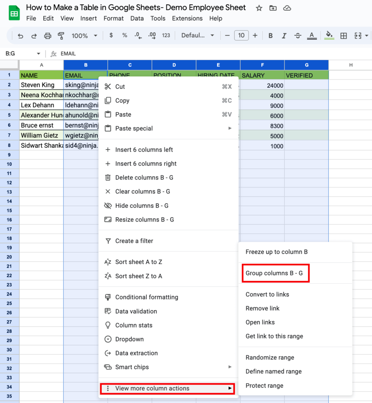Expand the Paste special submenu
The width and height of the screenshot is (372, 403).
pos(168,128)
